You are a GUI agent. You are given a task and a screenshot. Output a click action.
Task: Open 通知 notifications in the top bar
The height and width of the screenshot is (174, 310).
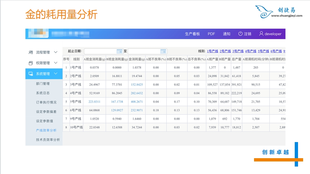227,34
